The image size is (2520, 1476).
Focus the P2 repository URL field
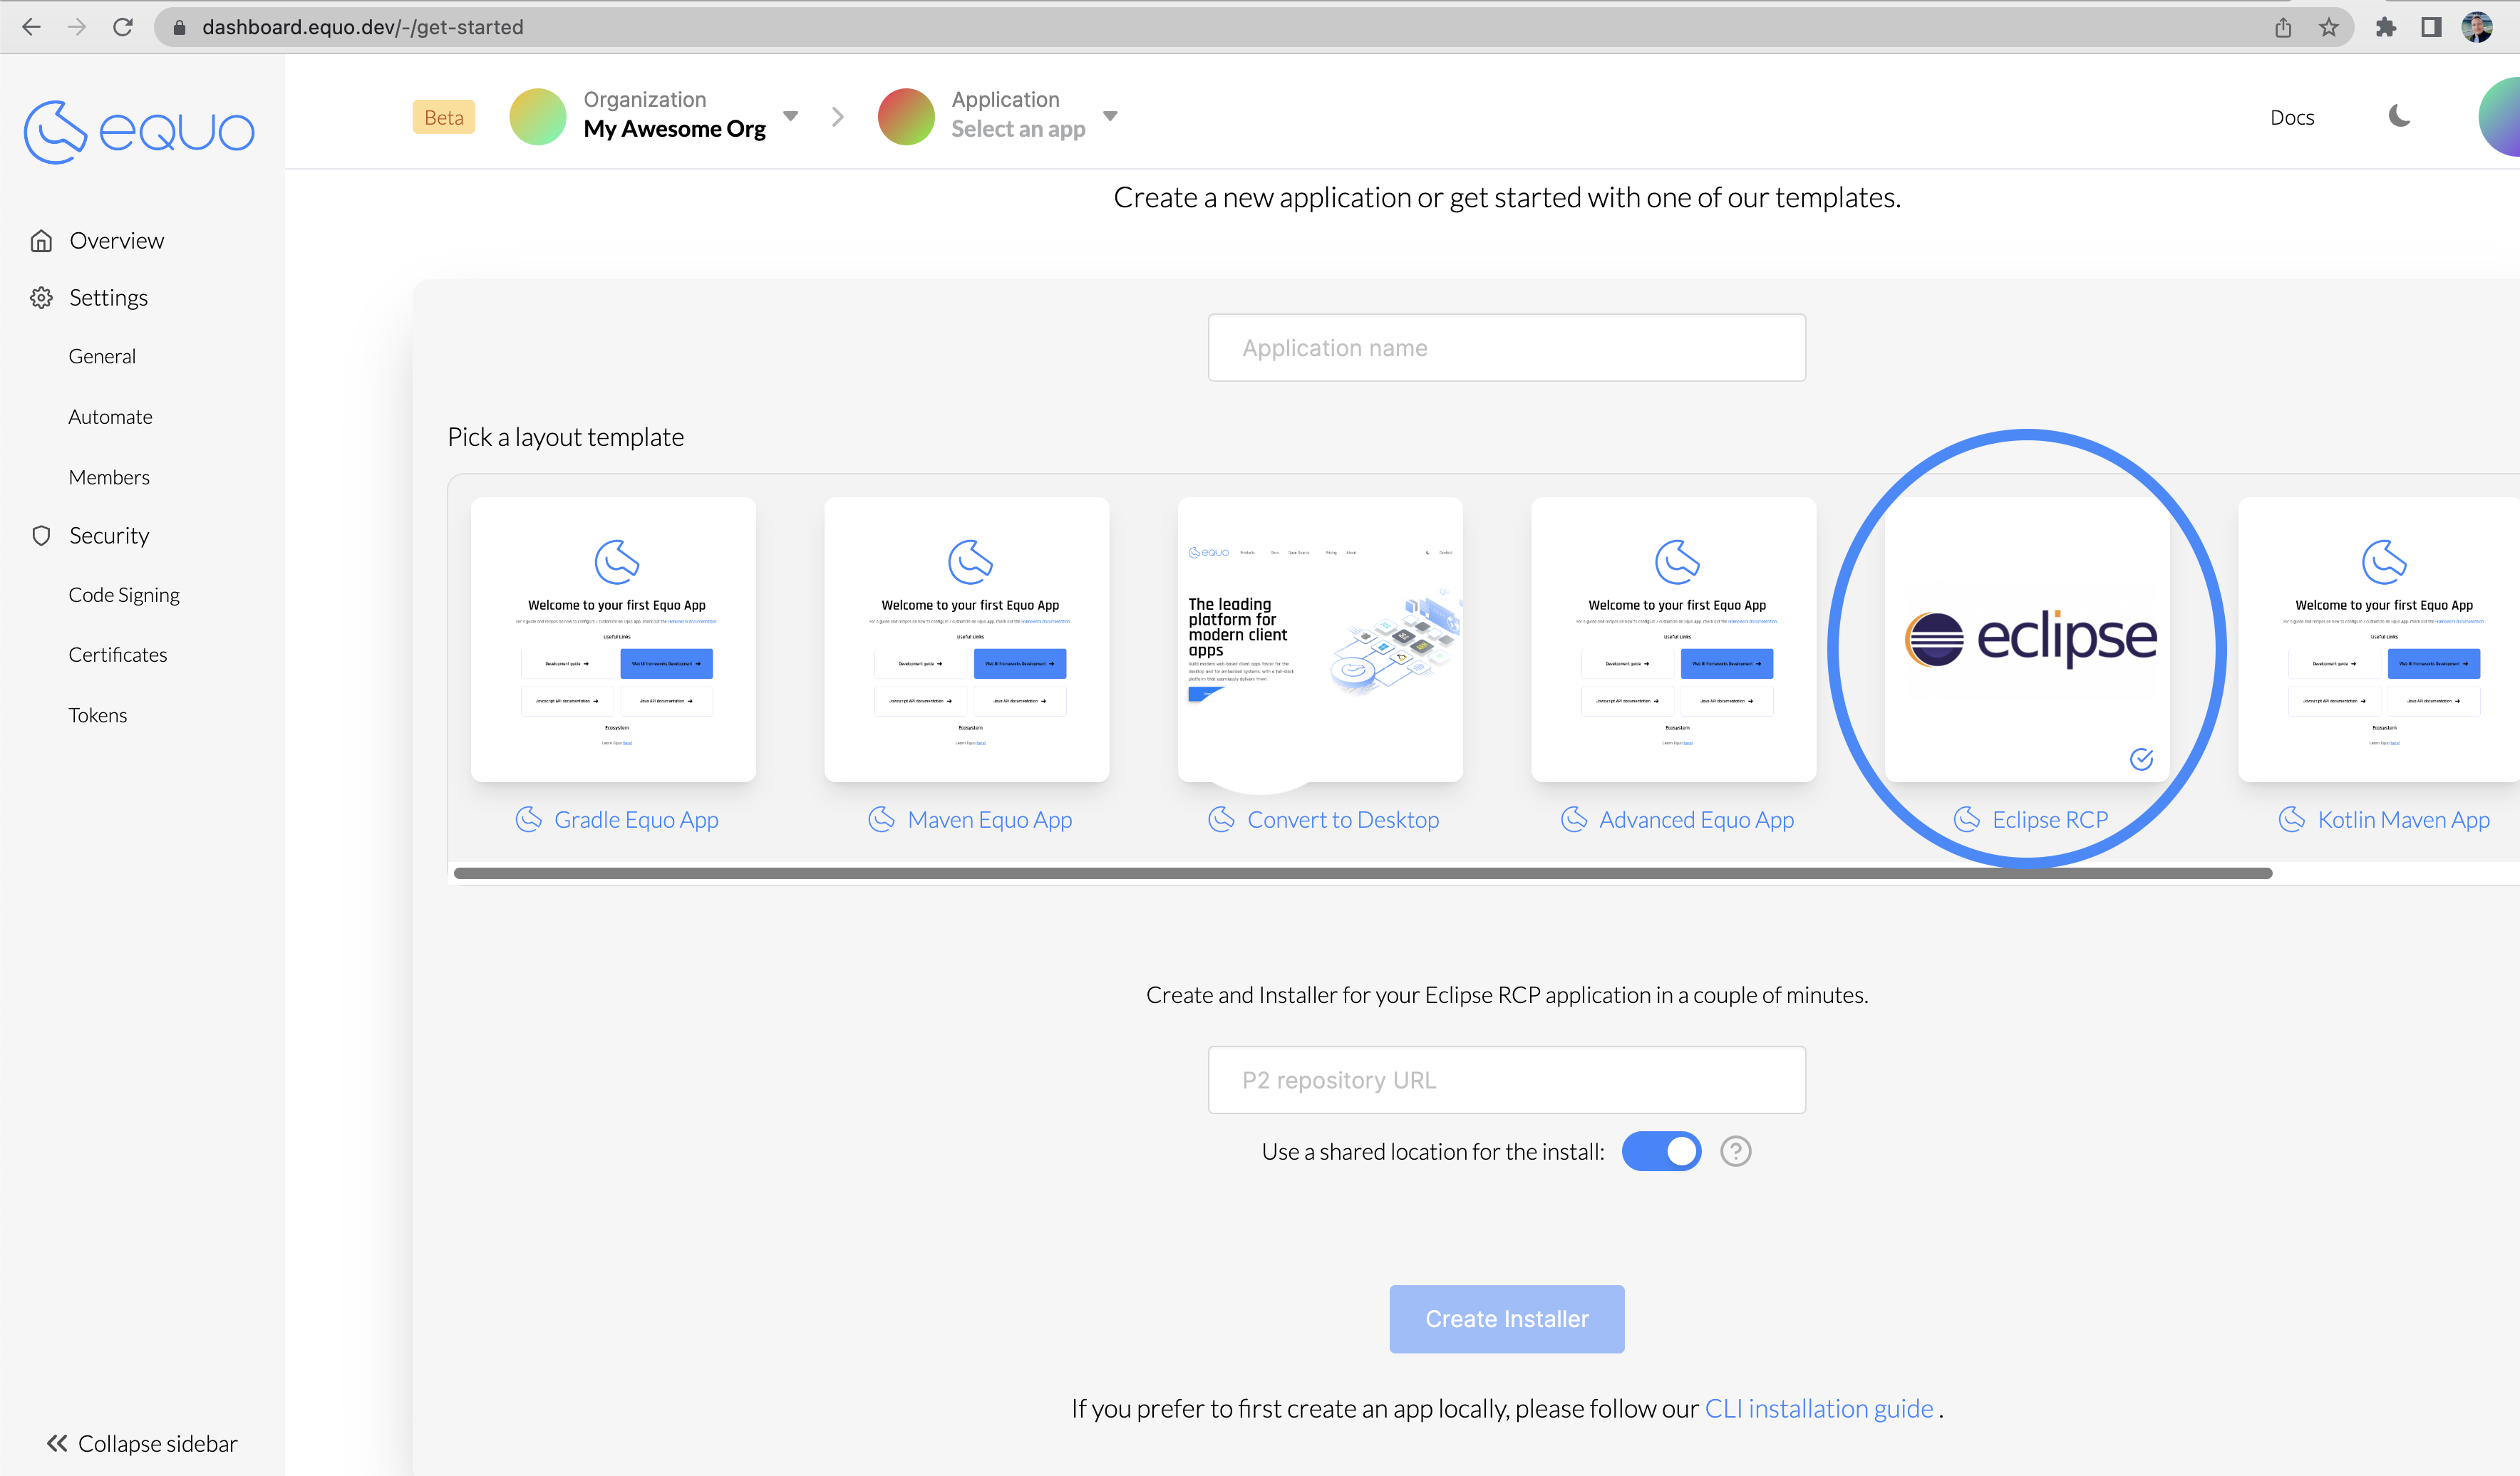(x=1506, y=1080)
